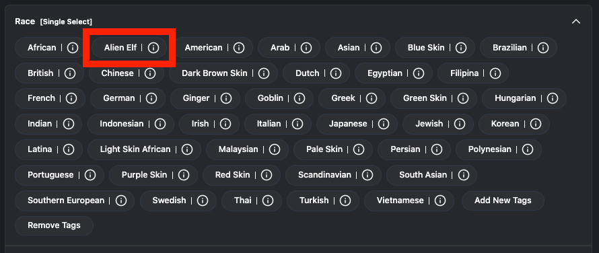Click the Race section header label
The width and height of the screenshot is (599, 253).
pos(25,22)
